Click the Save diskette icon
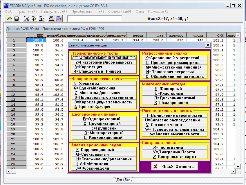The height and width of the screenshot is (185, 246). point(17,19)
